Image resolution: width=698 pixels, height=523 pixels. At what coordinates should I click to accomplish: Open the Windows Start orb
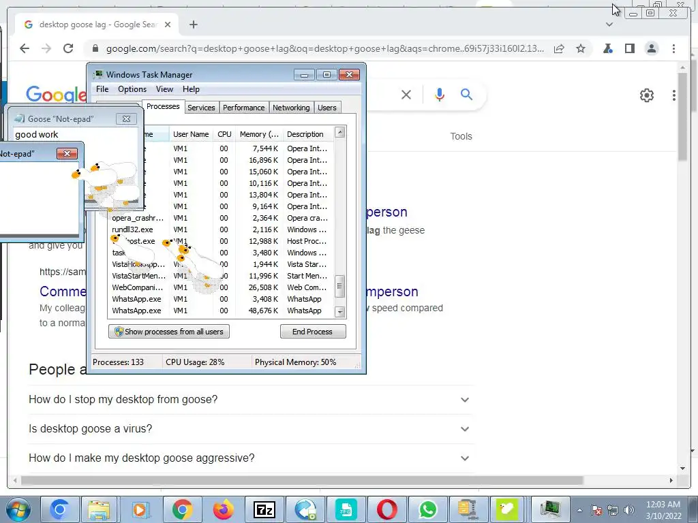point(18,509)
